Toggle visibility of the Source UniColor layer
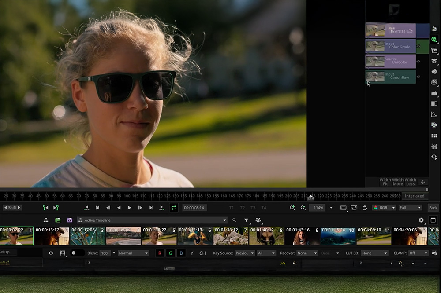 pos(419,62)
